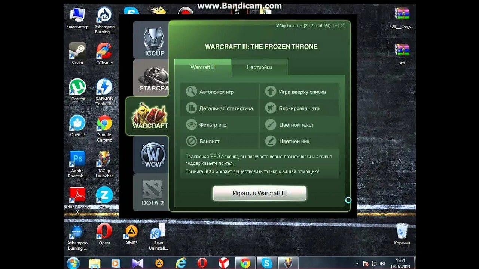This screenshot has height=269, width=479.
Task: Select the ICCUP section in launcher sidebar
Action: [151, 40]
